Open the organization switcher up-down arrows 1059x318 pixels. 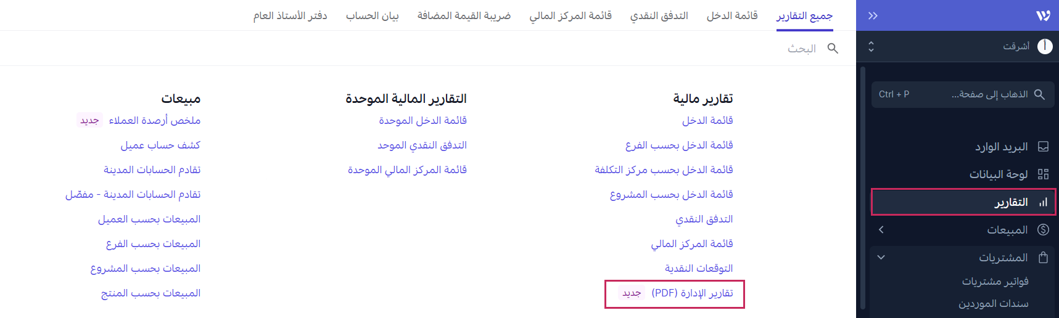(871, 46)
